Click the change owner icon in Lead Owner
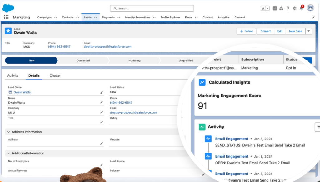This screenshot has width=320, height=182. pos(102,92)
